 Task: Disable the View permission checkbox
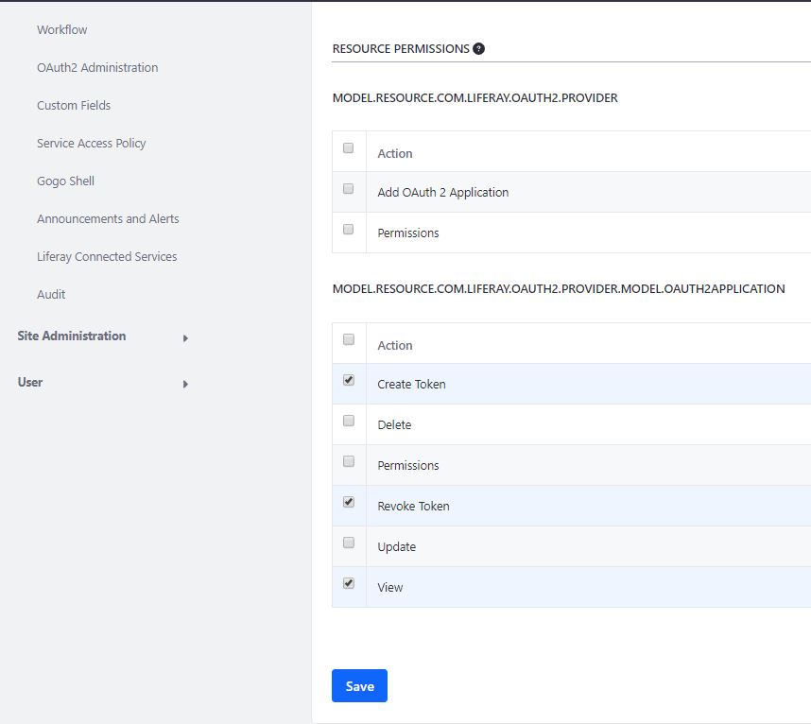click(x=348, y=584)
